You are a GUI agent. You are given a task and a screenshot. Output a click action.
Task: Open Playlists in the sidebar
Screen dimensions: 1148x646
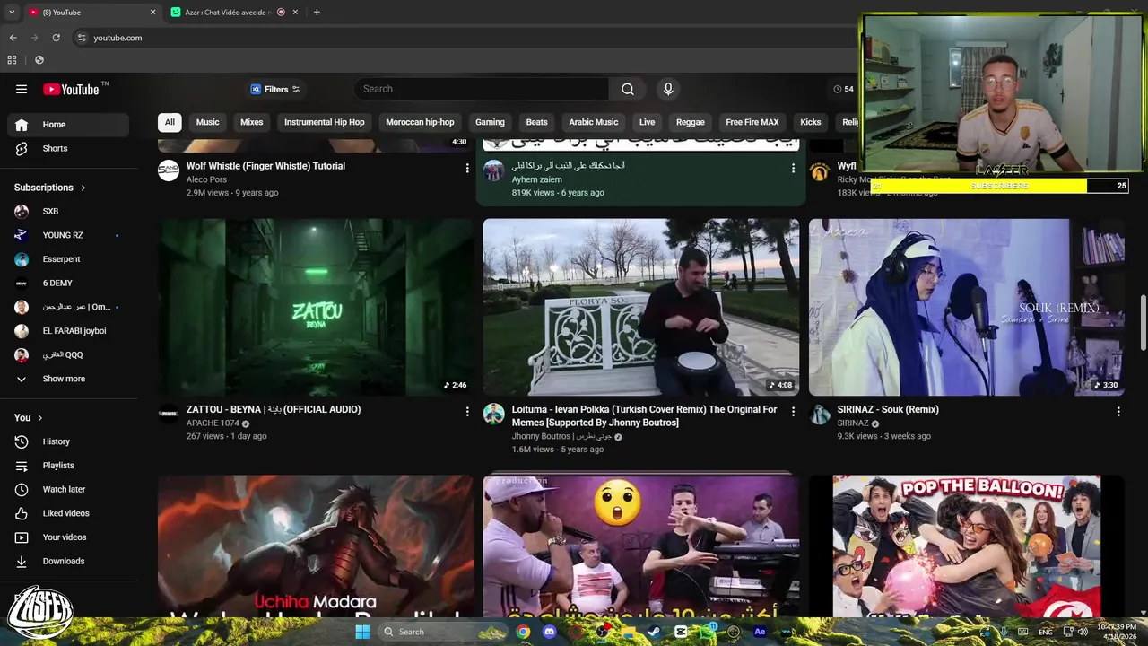[68, 466]
